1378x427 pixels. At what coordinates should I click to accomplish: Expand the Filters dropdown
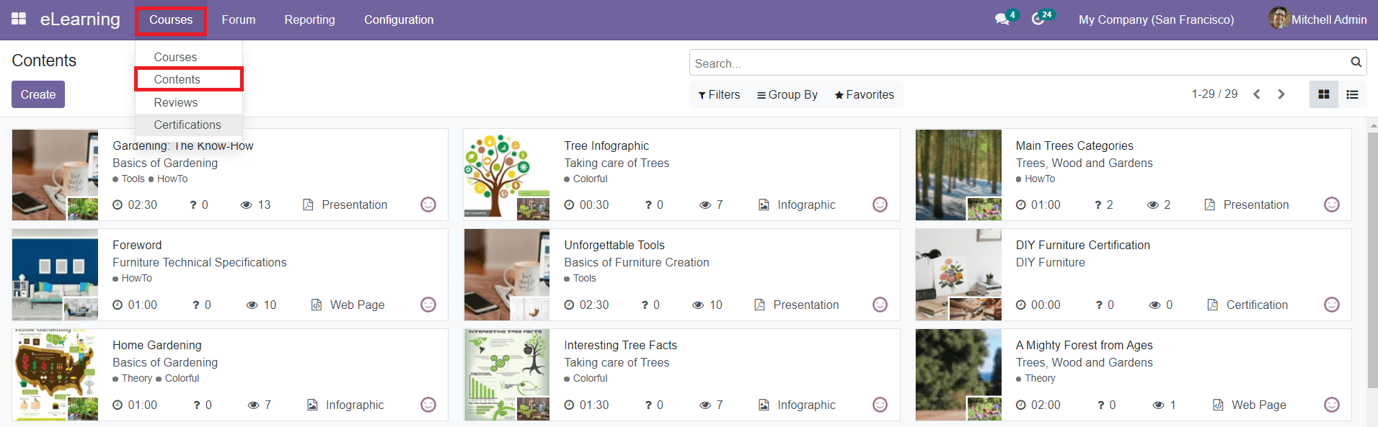tap(719, 94)
